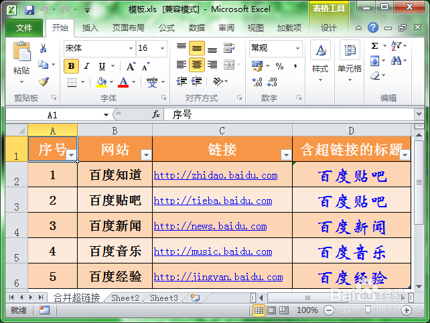Screen dimensions: 430x323
Task: Decrease font size with small A icon
Action: (x=145, y=66)
